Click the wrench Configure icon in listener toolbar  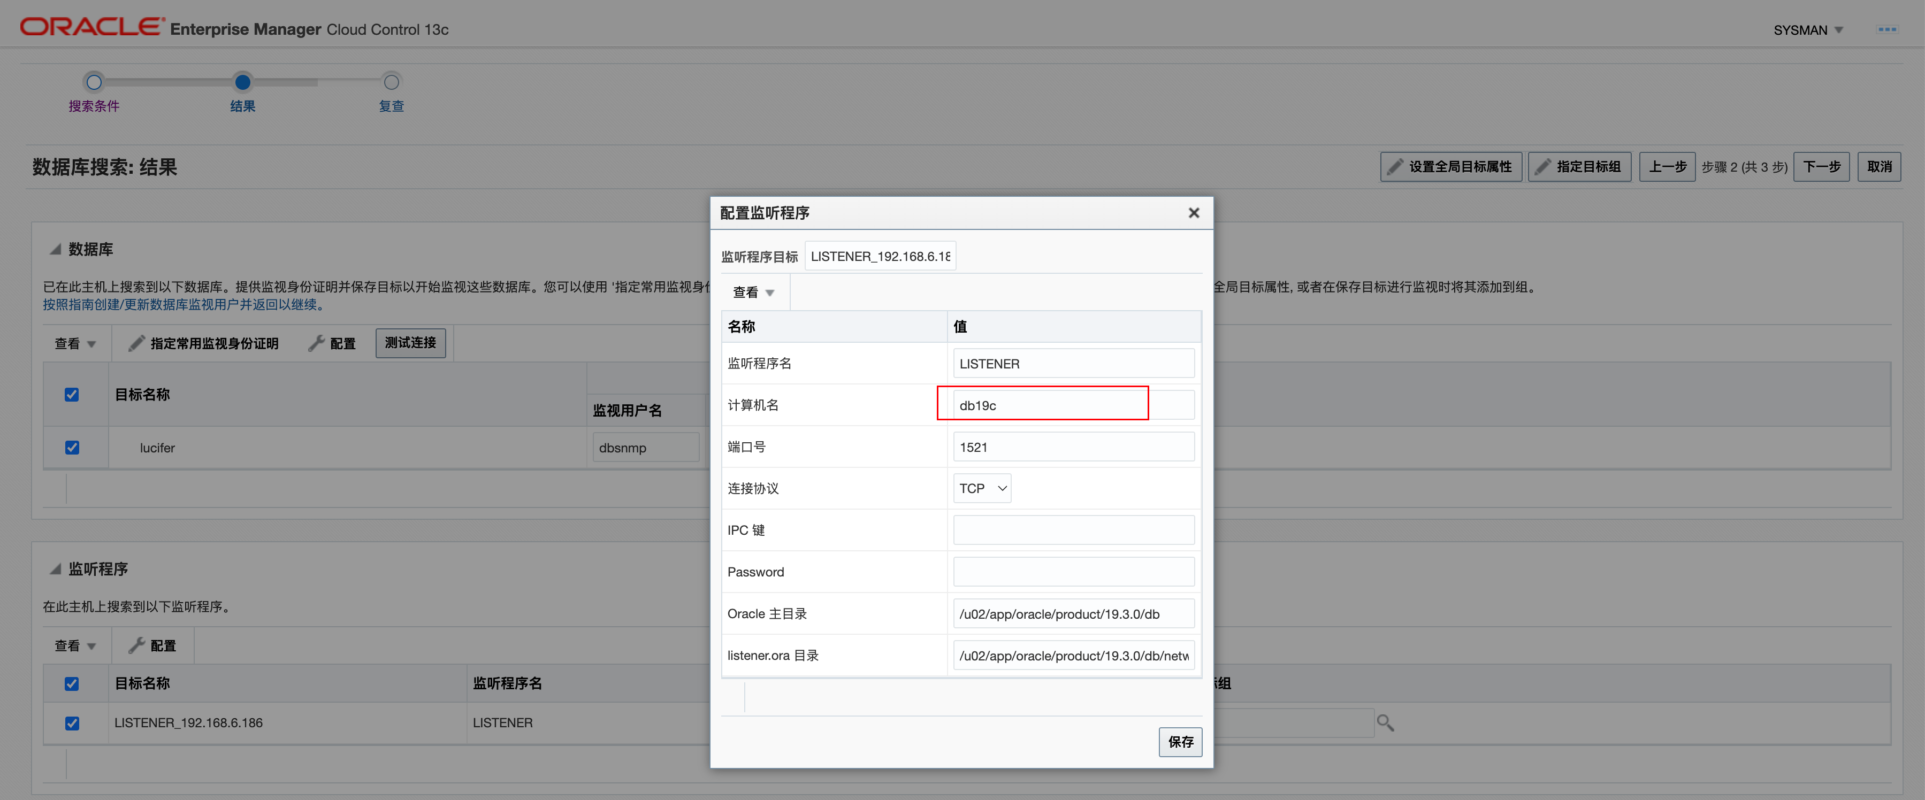coord(136,645)
